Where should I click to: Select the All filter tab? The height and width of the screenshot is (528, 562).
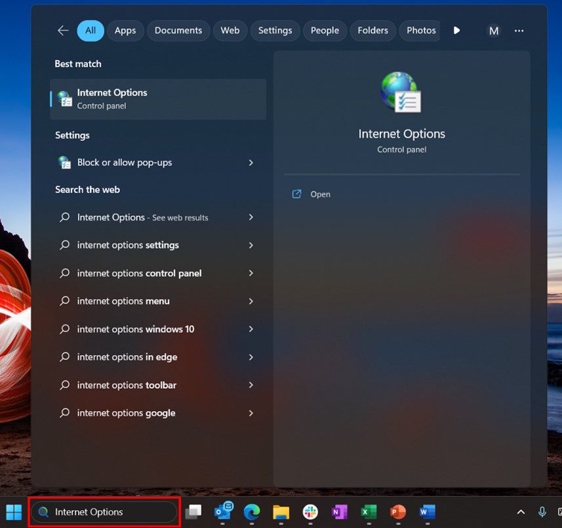tap(90, 30)
